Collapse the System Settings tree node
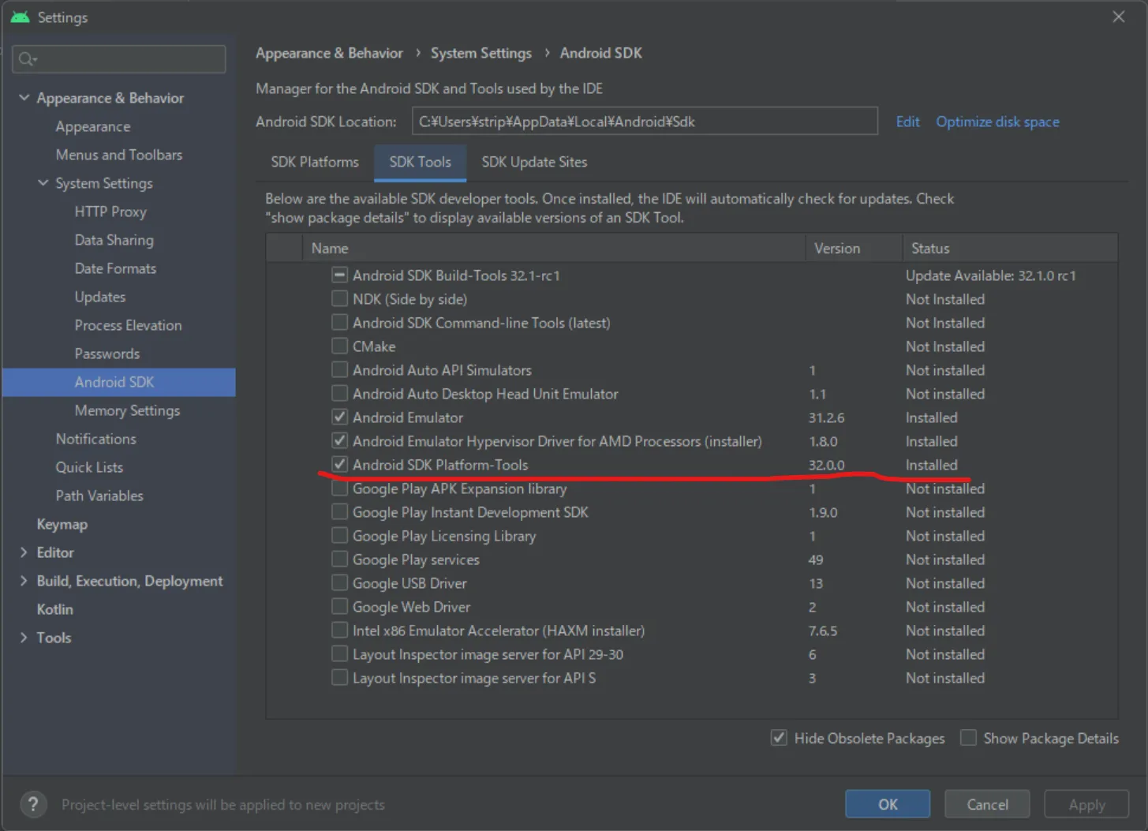1148x831 pixels. tap(43, 183)
